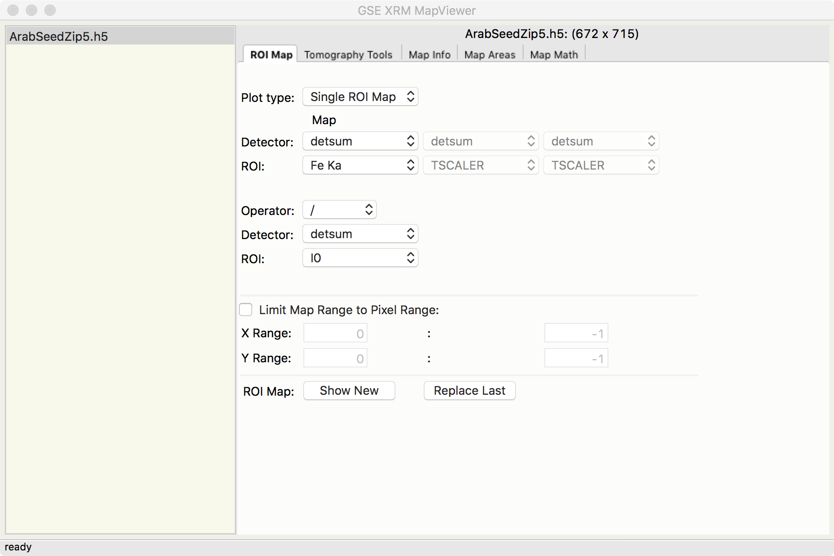The image size is (834, 556).
Task: Enable Limit Map Range to Pixel Range
Action: click(x=246, y=310)
